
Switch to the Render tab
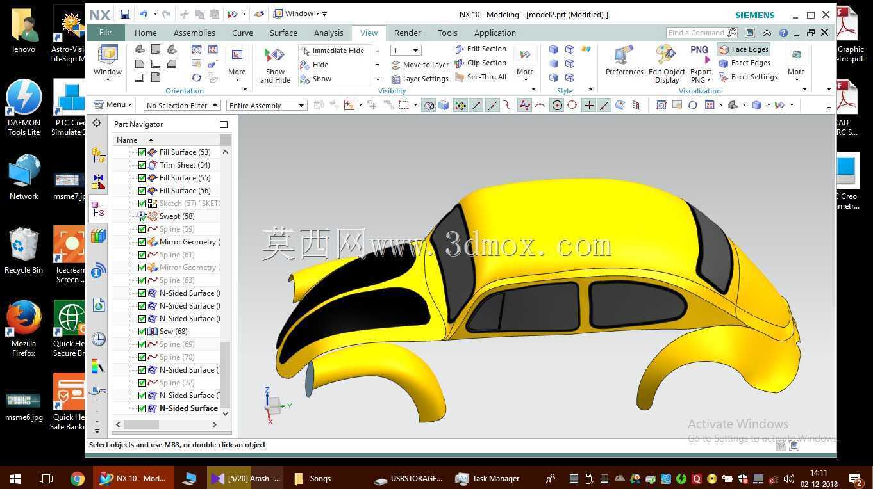coord(408,33)
